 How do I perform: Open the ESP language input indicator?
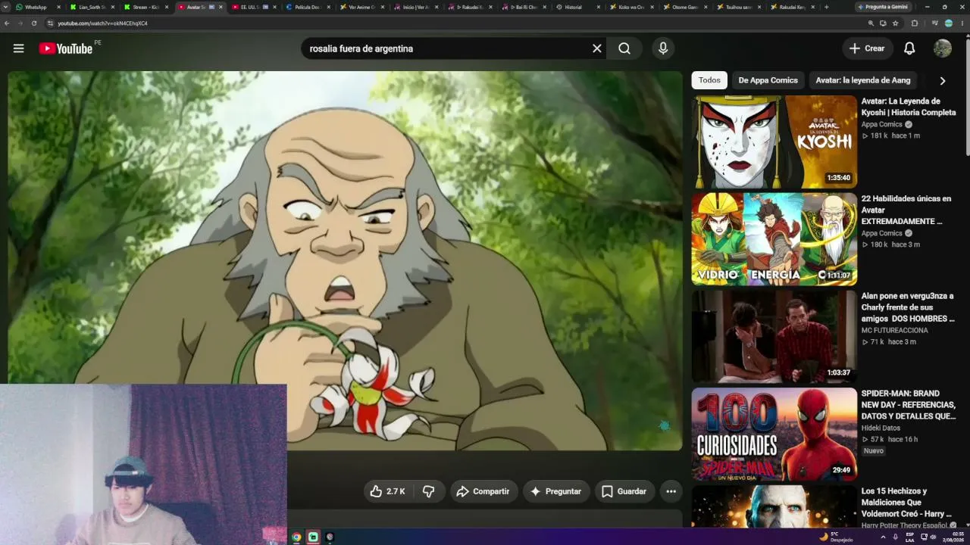tap(910, 537)
